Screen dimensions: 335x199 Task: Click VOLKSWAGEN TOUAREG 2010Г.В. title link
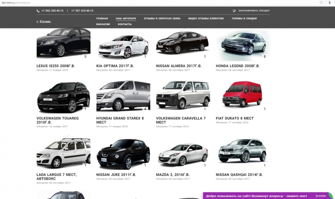click(x=58, y=120)
